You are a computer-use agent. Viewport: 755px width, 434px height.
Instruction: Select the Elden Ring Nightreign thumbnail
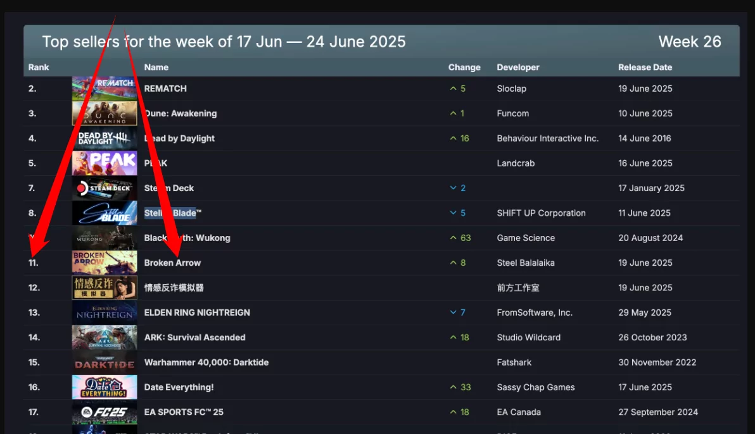pos(105,313)
